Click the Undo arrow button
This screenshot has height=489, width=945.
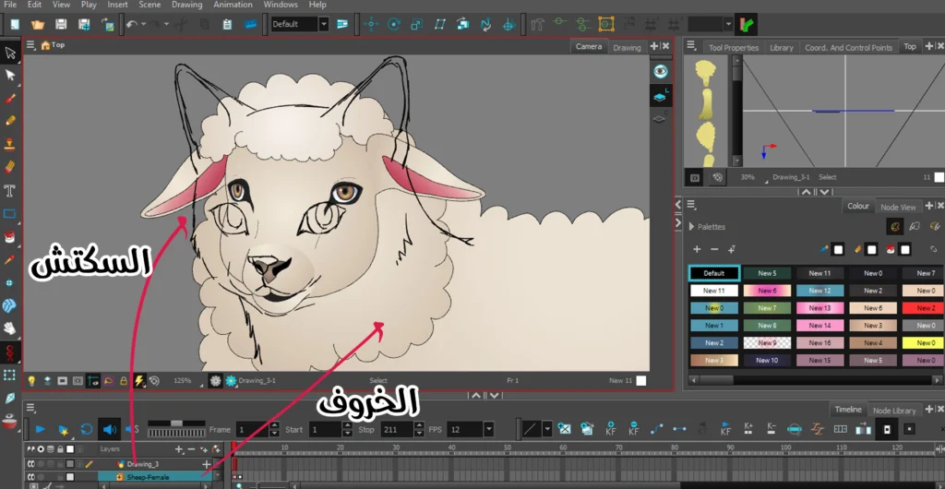pos(131,25)
